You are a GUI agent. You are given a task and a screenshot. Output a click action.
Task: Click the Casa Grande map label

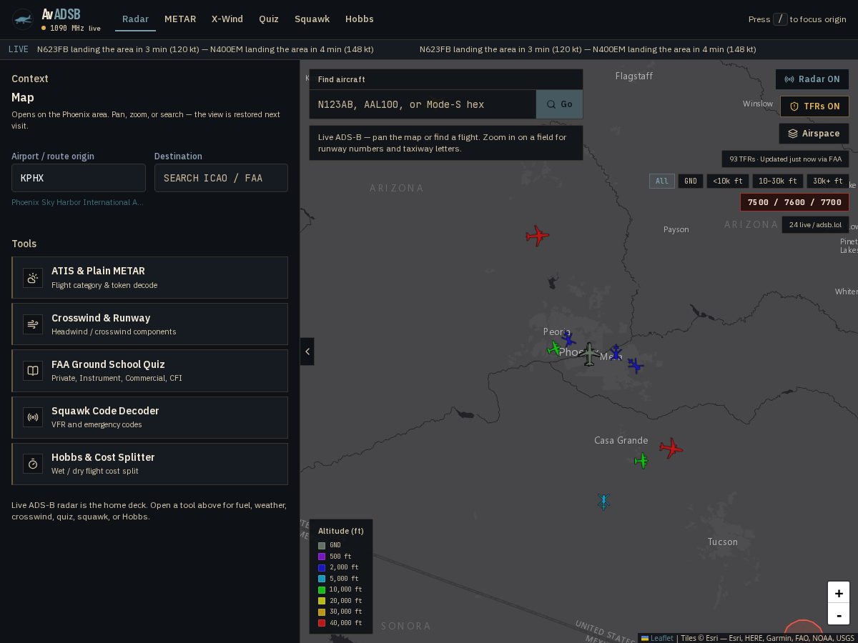click(621, 440)
